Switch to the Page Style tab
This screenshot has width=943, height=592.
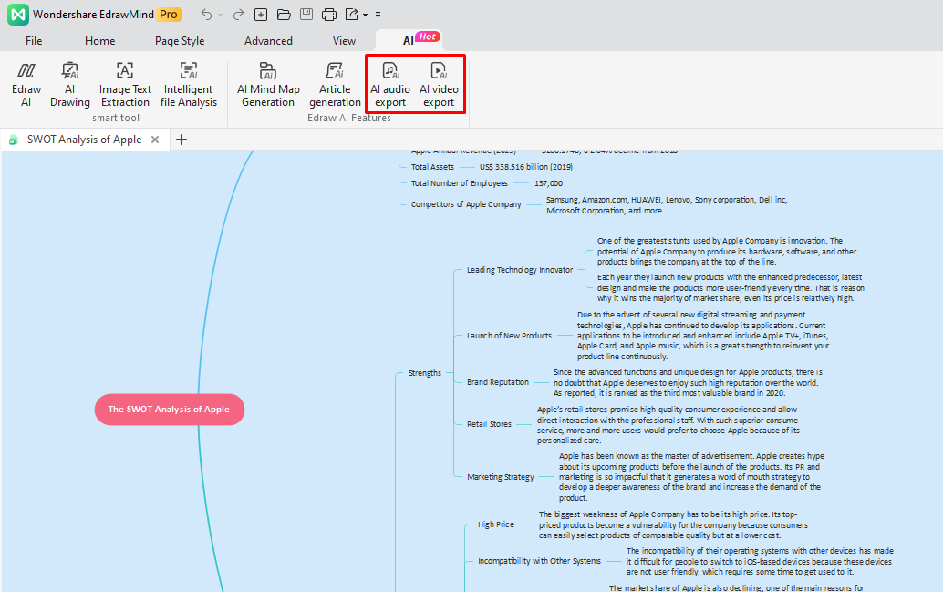(180, 41)
